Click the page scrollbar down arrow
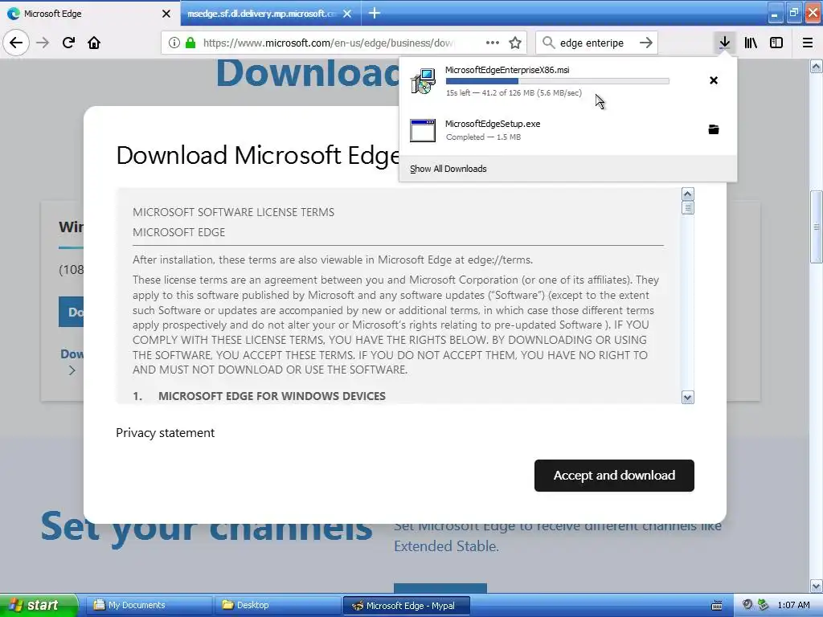The height and width of the screenshot is (617, 823). (x=816, y=586)
